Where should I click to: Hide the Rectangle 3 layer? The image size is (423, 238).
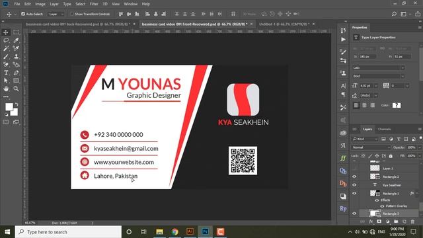[354, 214]
